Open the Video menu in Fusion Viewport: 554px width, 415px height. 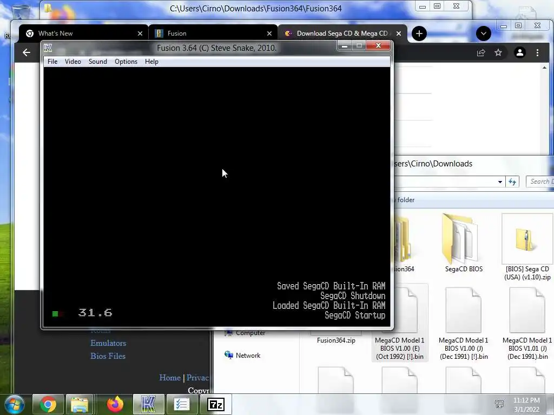point(73,62)
